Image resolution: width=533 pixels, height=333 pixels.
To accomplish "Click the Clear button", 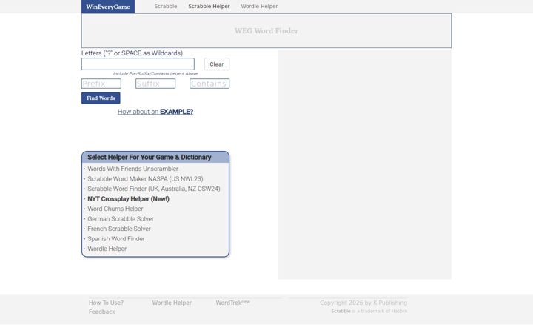I will pyautogui.click(x=216, y=64).
